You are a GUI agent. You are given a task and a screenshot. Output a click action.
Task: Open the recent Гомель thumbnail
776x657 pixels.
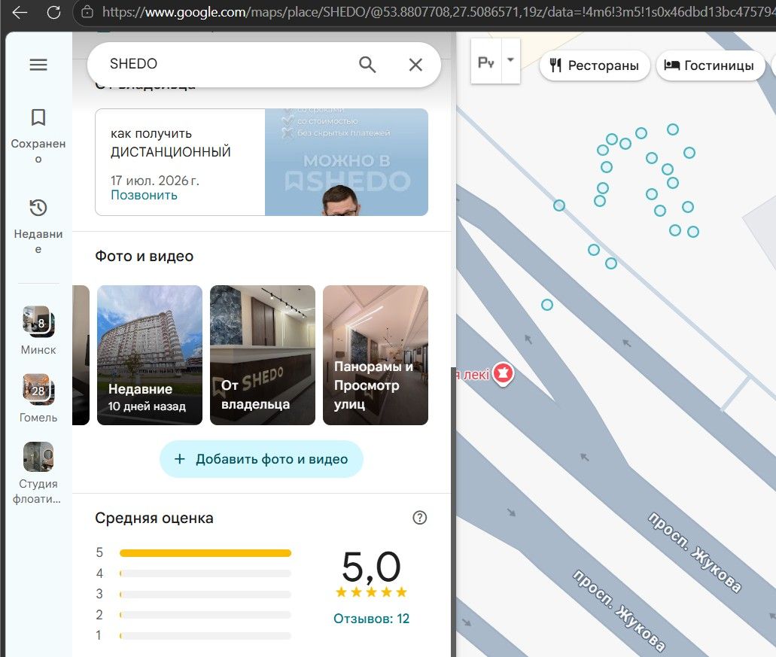[x=38, y=389]
